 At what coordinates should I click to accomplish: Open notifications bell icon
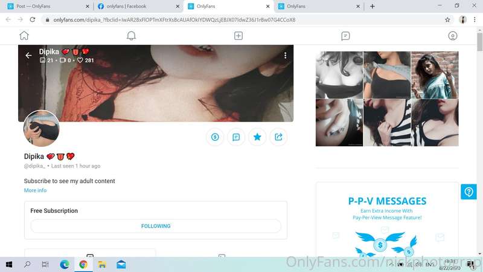(131, 36)
